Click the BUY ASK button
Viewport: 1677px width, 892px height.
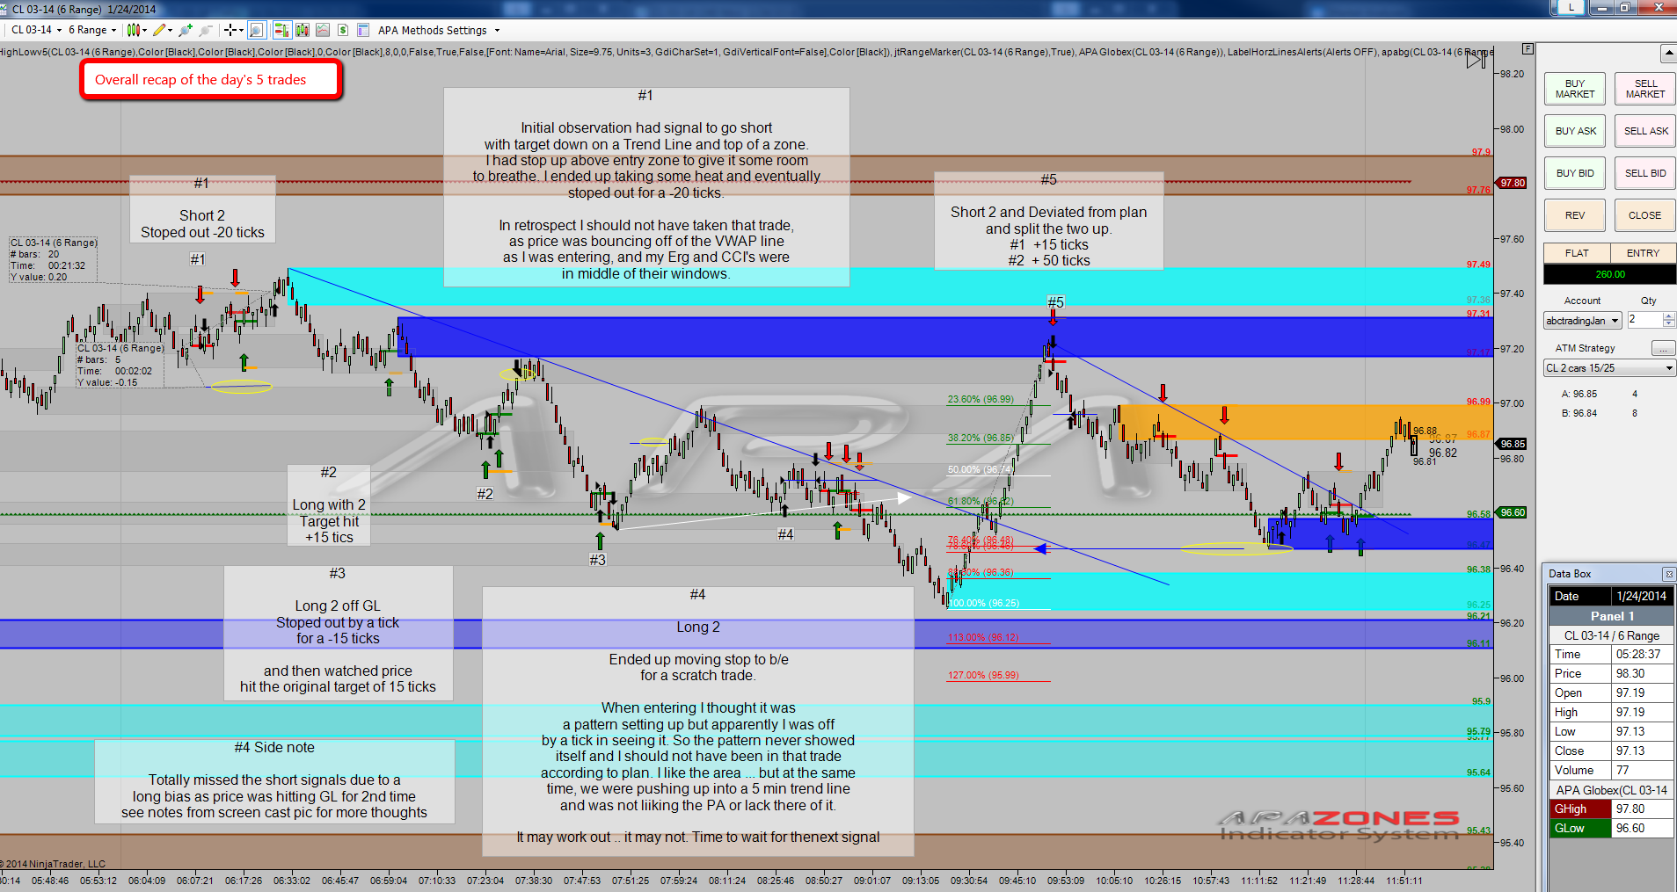1575,131
